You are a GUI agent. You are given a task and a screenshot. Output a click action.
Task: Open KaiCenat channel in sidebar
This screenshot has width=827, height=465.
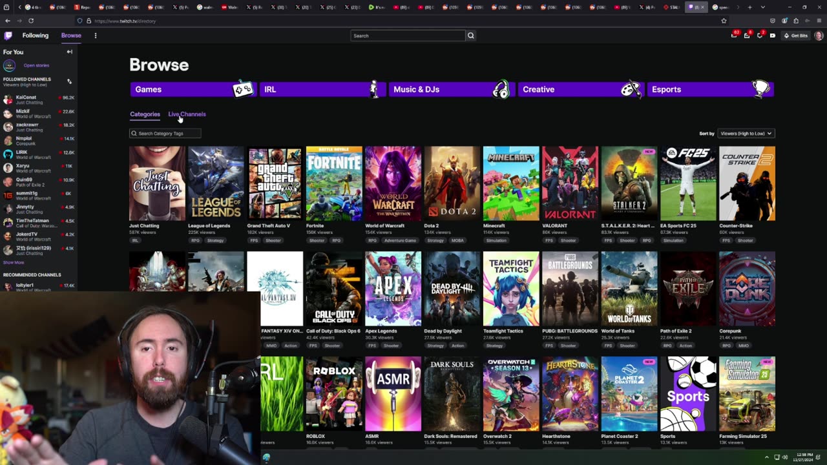(x=39, y=99)
